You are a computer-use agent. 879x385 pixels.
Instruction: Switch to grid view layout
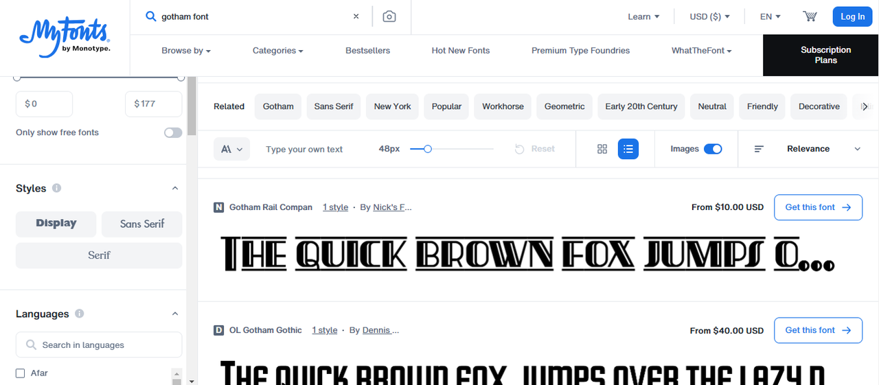[x=602, y=149]
